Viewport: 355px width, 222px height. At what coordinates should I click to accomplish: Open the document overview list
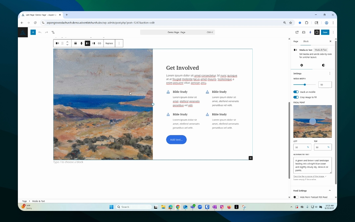point(53,32)
